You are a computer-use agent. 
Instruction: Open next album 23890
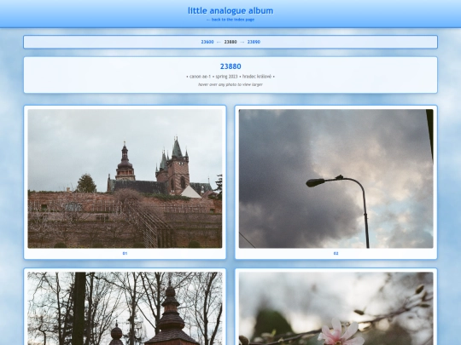(254, 42)
